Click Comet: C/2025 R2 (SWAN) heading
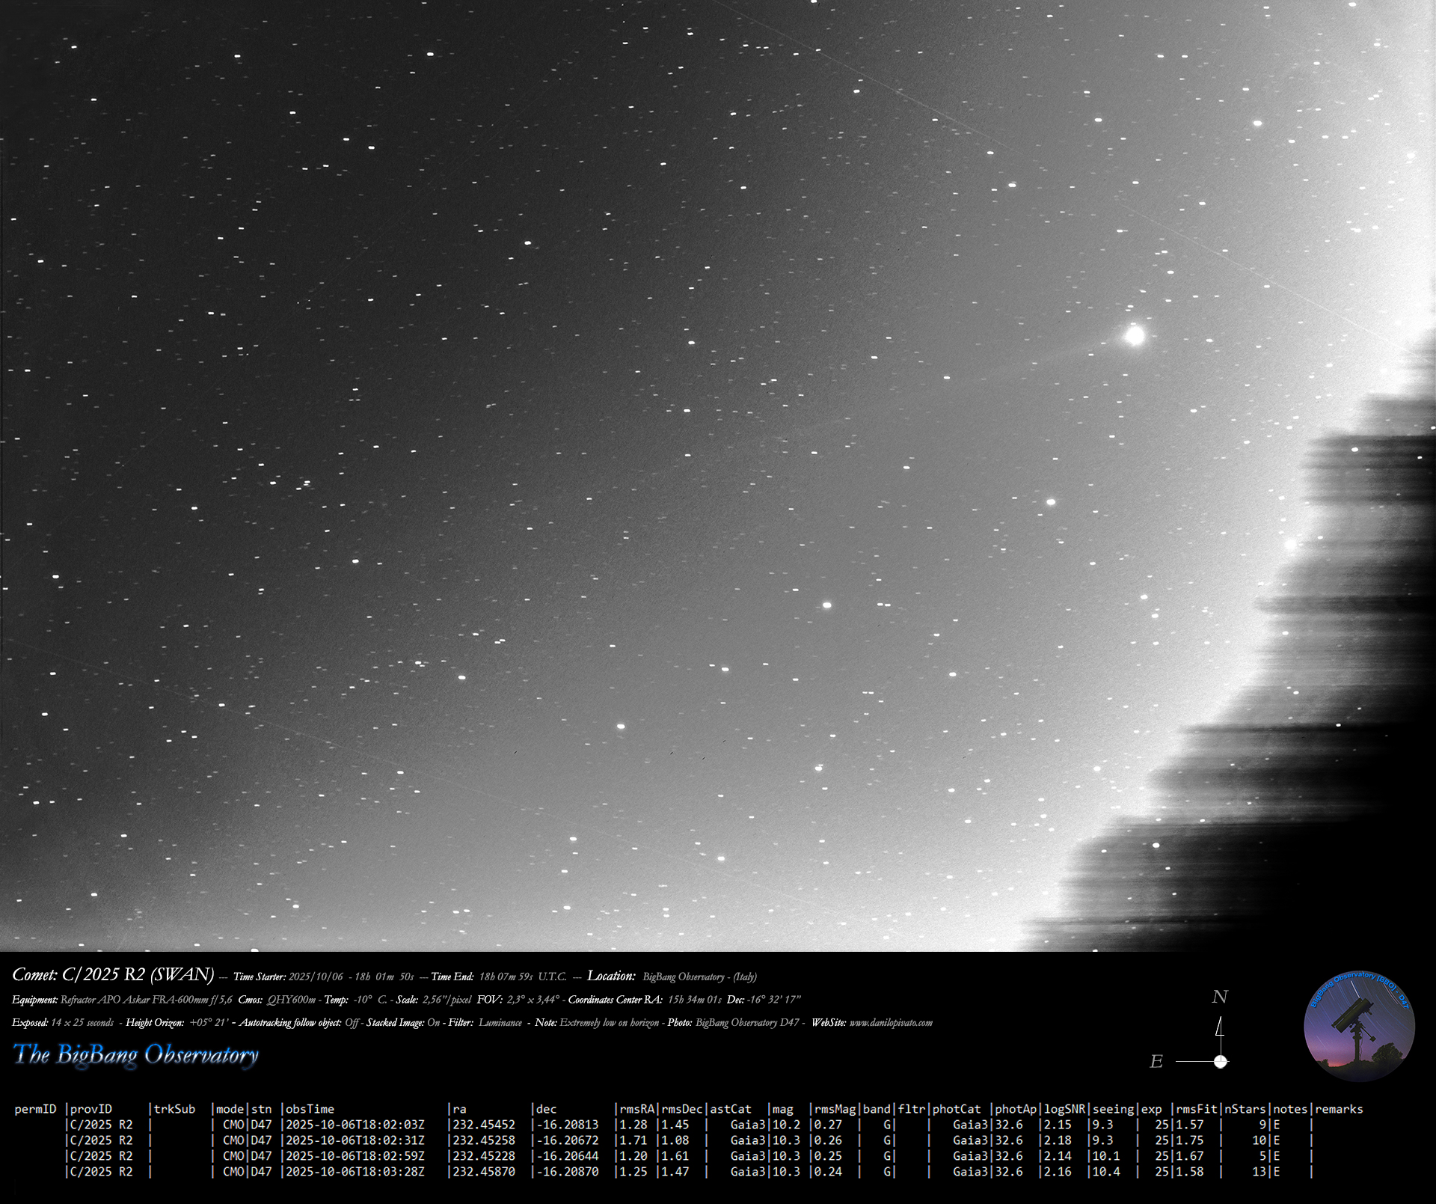The image size is (1436, 1204). (x=114, y=974)
